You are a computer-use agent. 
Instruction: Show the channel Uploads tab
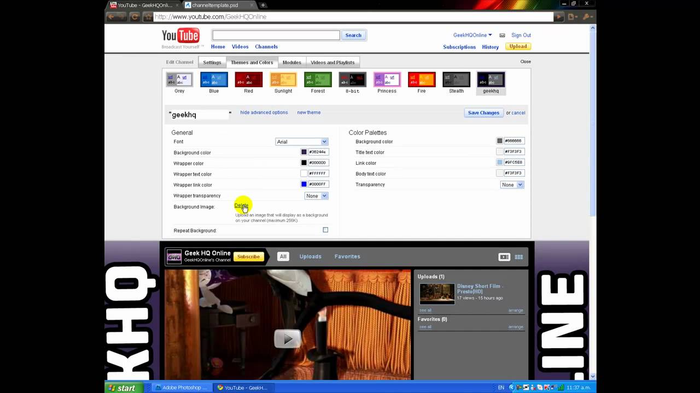tap(311, 257)
